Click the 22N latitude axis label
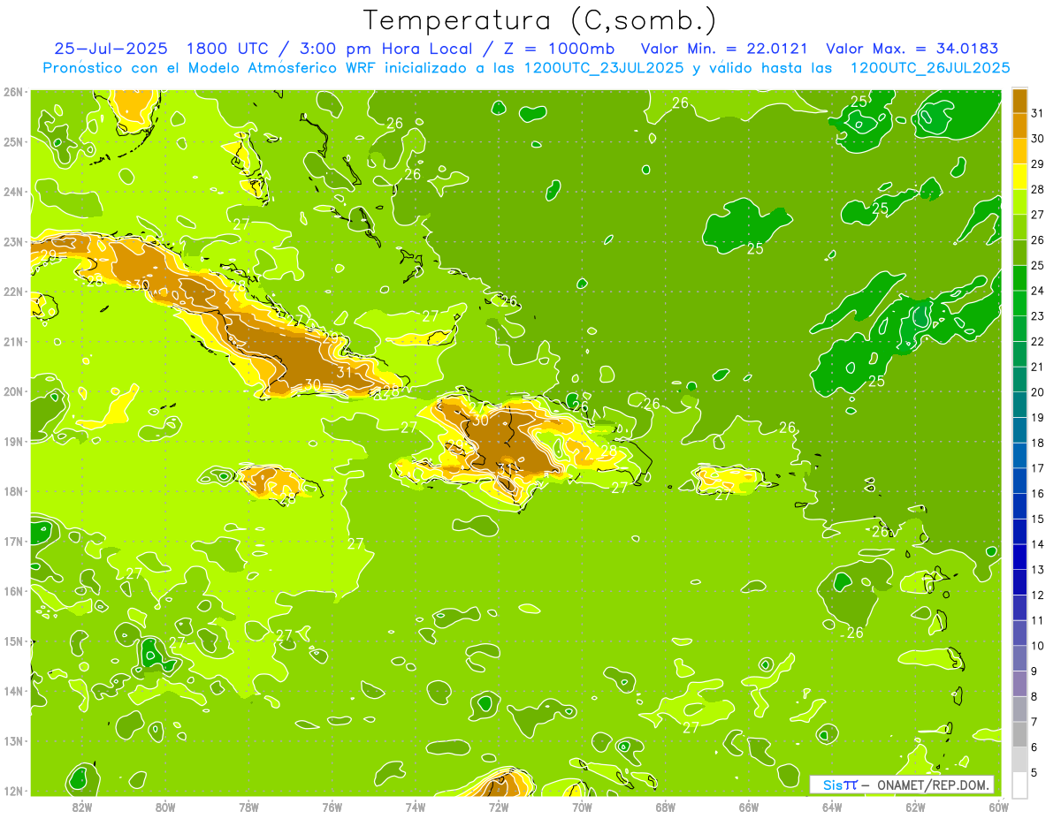 [14, 292]
